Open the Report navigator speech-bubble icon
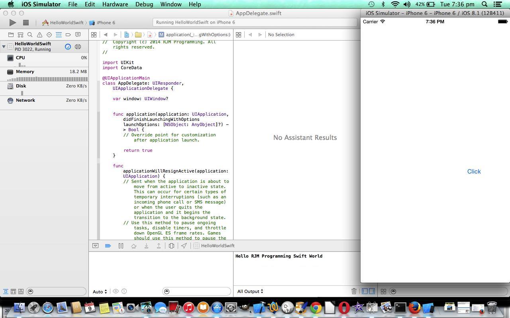 (78, 35)
